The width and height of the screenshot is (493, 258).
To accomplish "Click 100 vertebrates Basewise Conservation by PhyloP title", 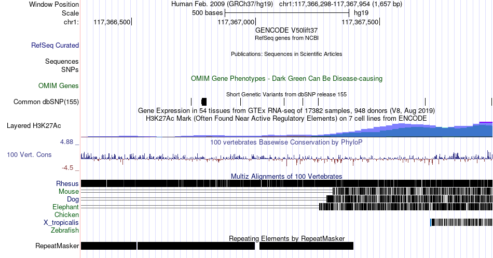I will pyautogui.click(x=286, y=142).
